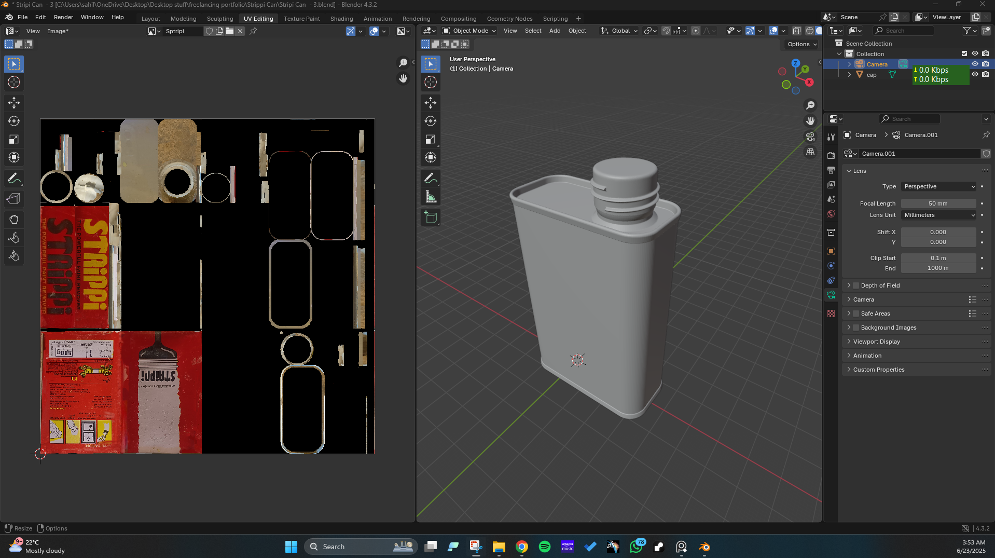Hide Camera object in viewport via eye icon

pyautogui.click(x=975, y=64)
